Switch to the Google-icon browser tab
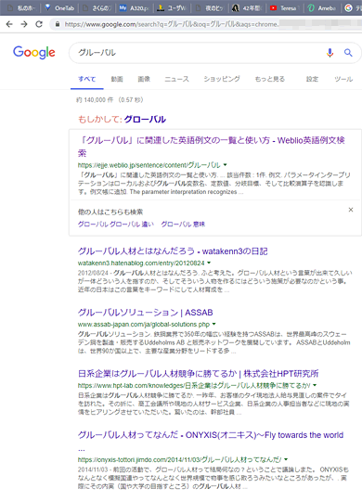362x501 pixels. (x=352, y=8)
